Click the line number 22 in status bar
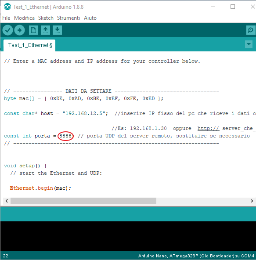This screenshot has width=256, height=260. coord(5,256)
